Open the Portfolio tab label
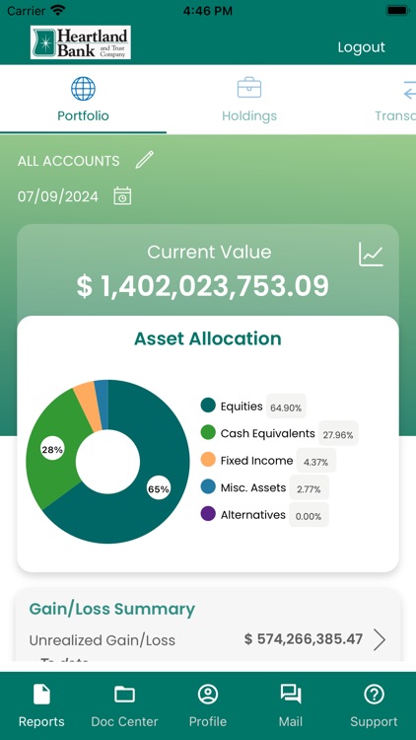 (x=83, y=115)
